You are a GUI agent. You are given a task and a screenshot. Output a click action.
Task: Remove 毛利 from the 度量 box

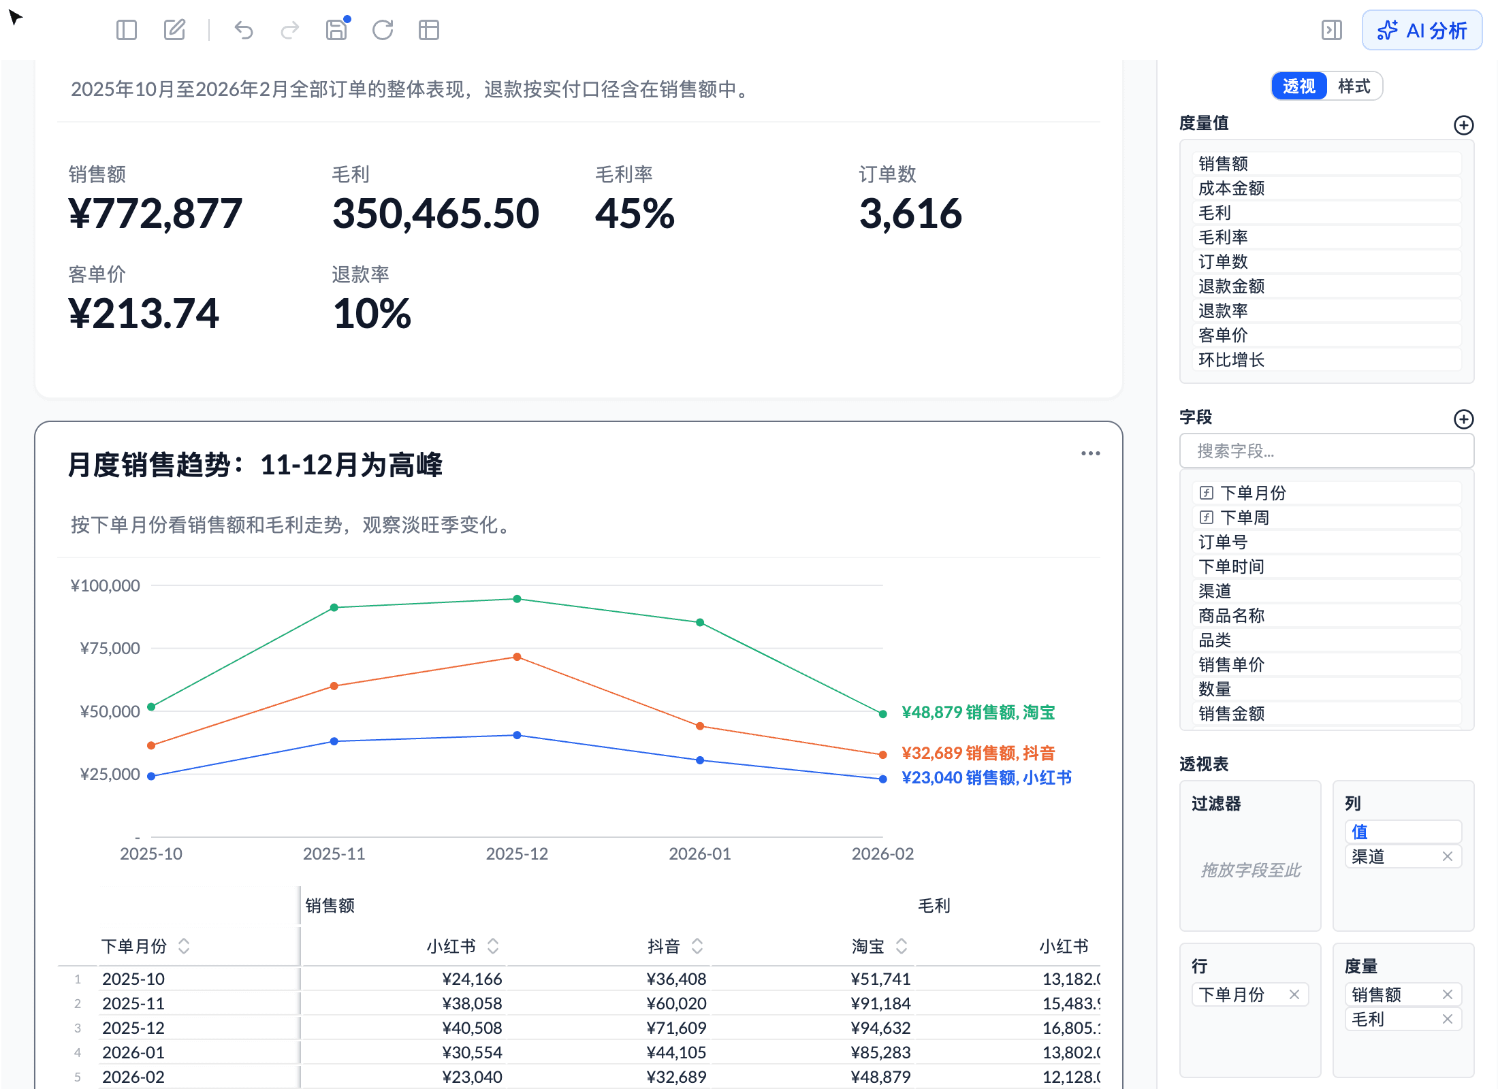[x=1448, y=1019]
